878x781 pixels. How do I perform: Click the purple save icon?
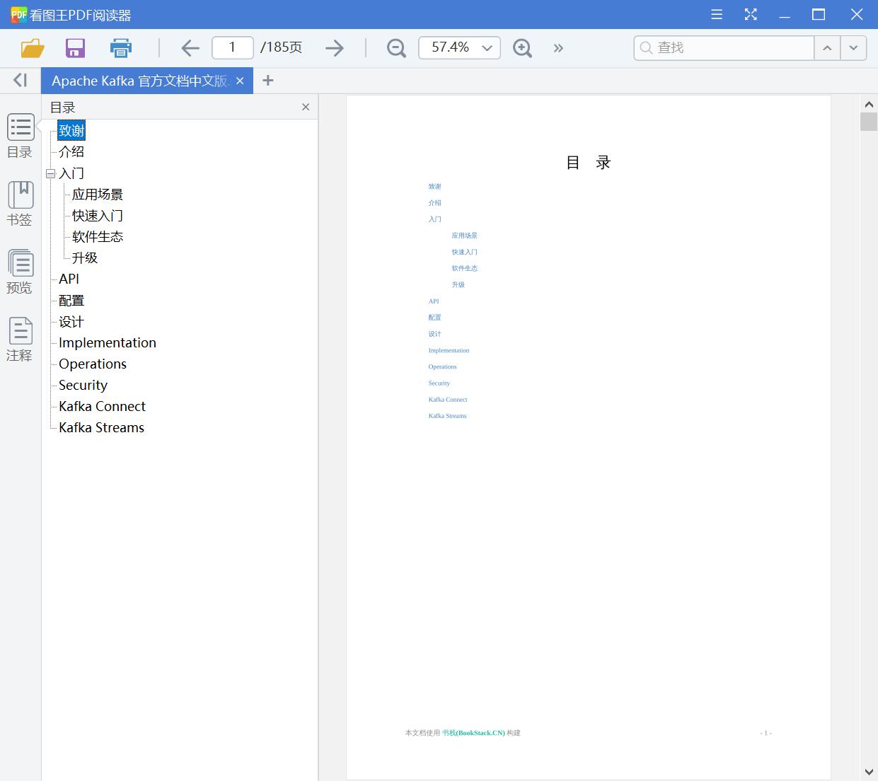(x=75, y=48)
